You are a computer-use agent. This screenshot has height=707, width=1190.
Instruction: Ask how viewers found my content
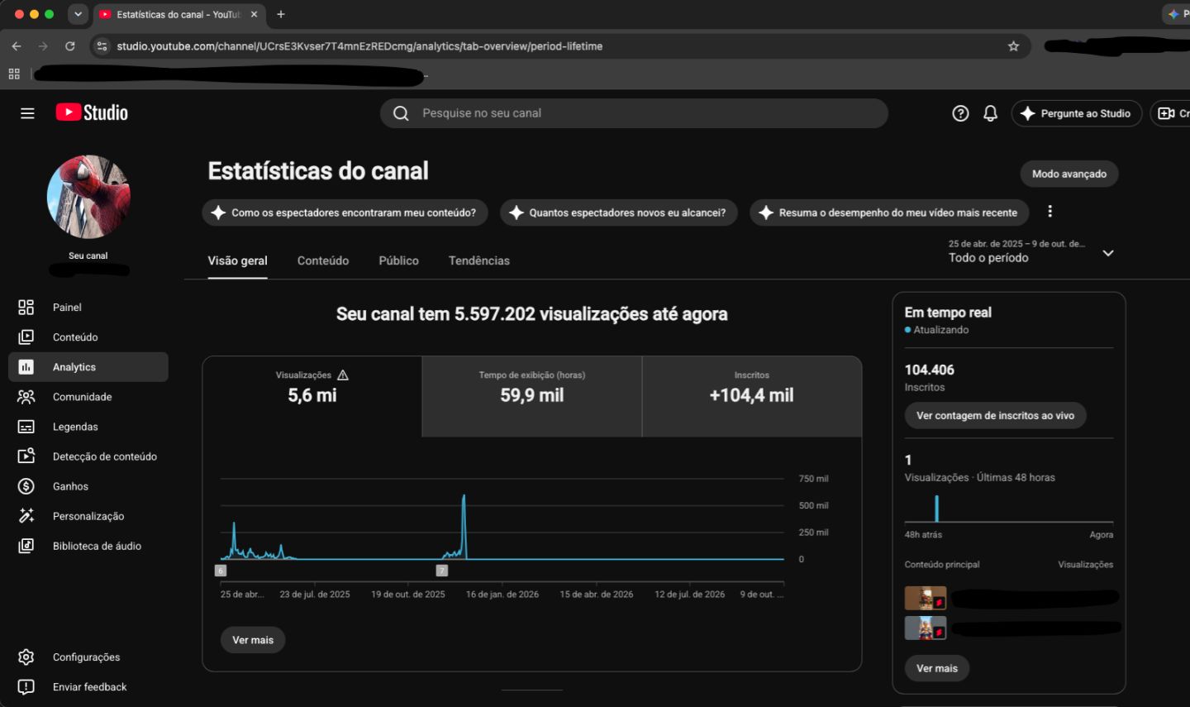click(x=345, y=213)
